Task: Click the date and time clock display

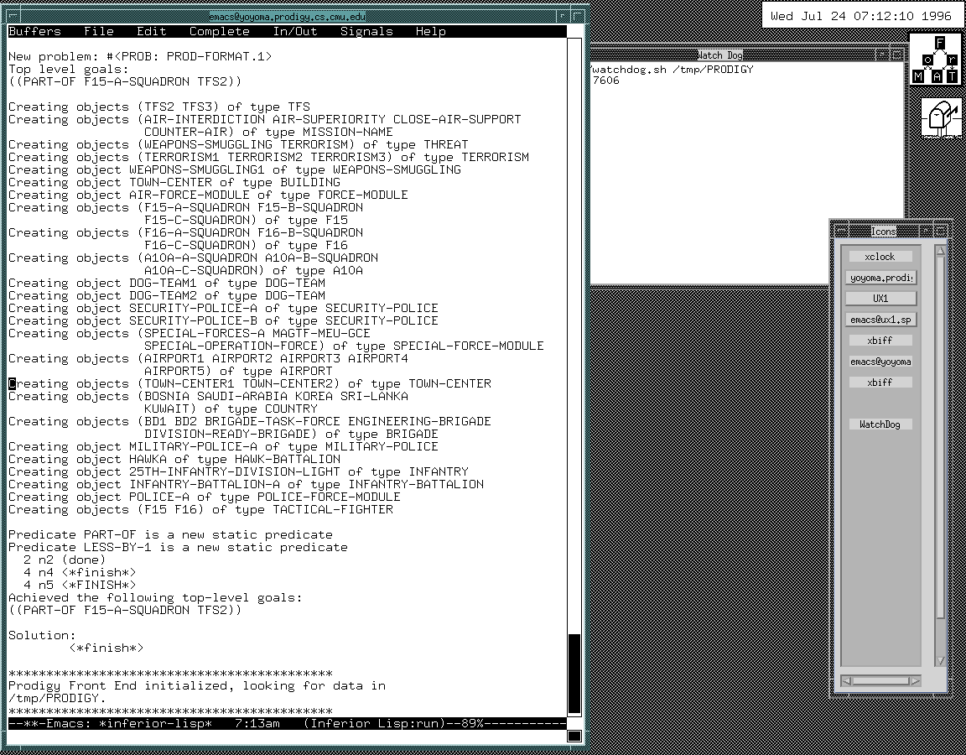Action: 860,16
